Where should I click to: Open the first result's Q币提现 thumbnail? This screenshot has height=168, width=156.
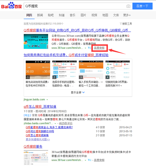36,41
